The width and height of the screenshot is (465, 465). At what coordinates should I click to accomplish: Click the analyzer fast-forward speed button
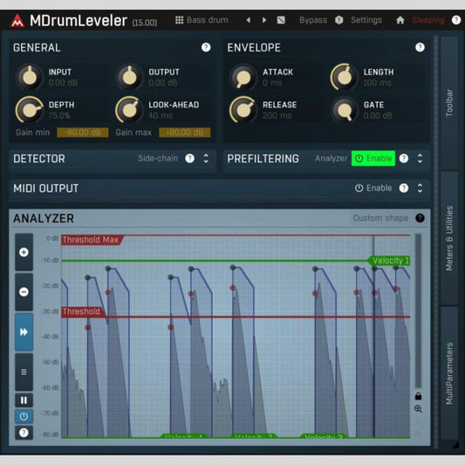(24, 332)
